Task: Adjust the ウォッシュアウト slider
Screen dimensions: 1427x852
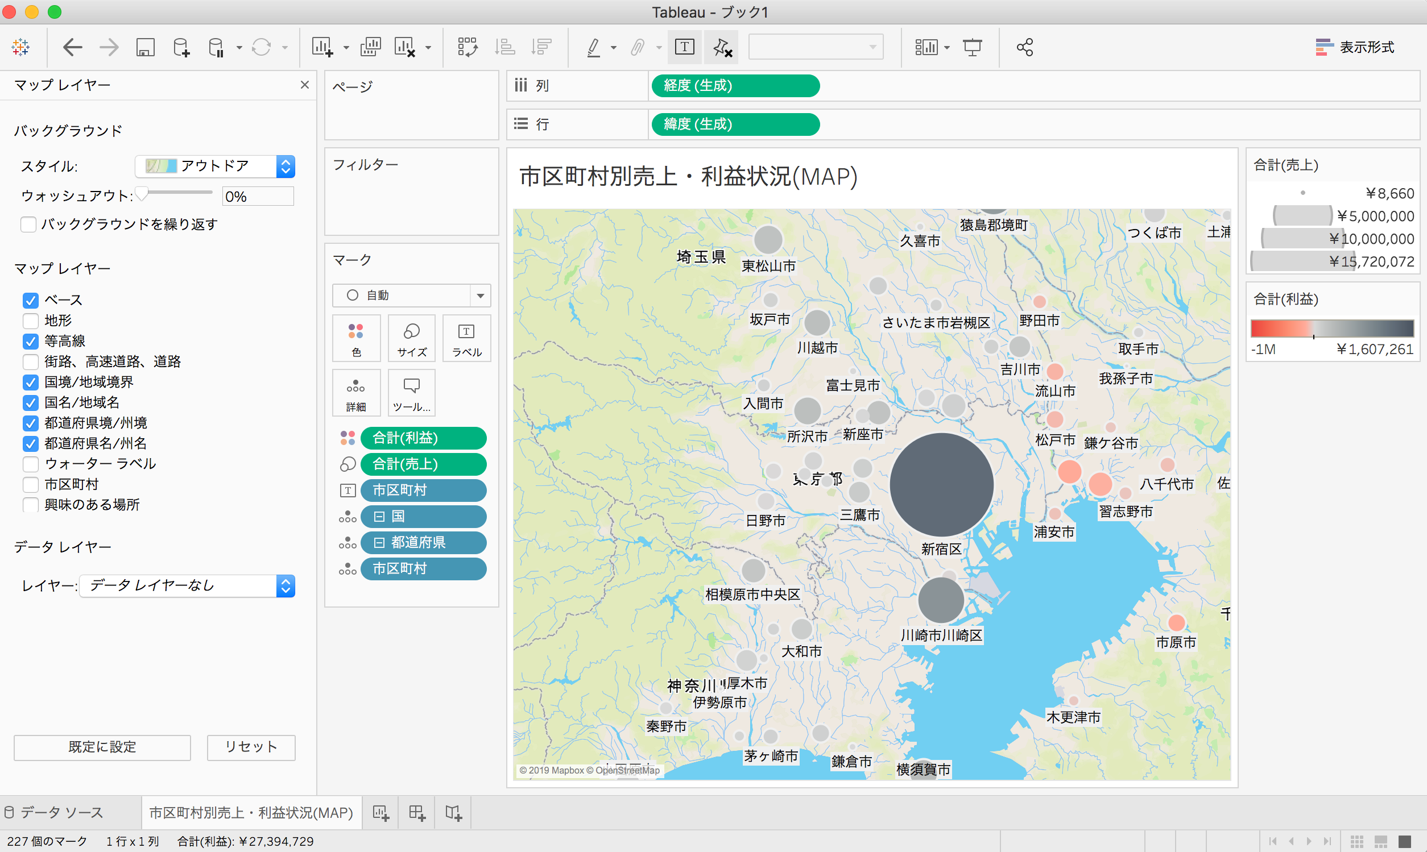Action: (x=142, y=194)
